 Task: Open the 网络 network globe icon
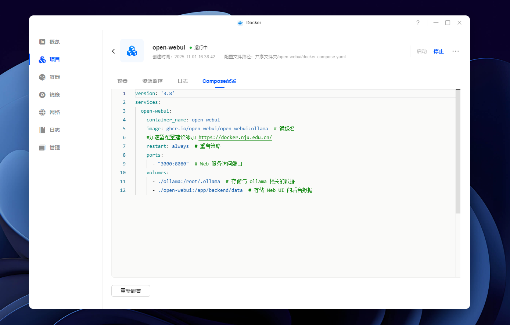pos(42,112)
